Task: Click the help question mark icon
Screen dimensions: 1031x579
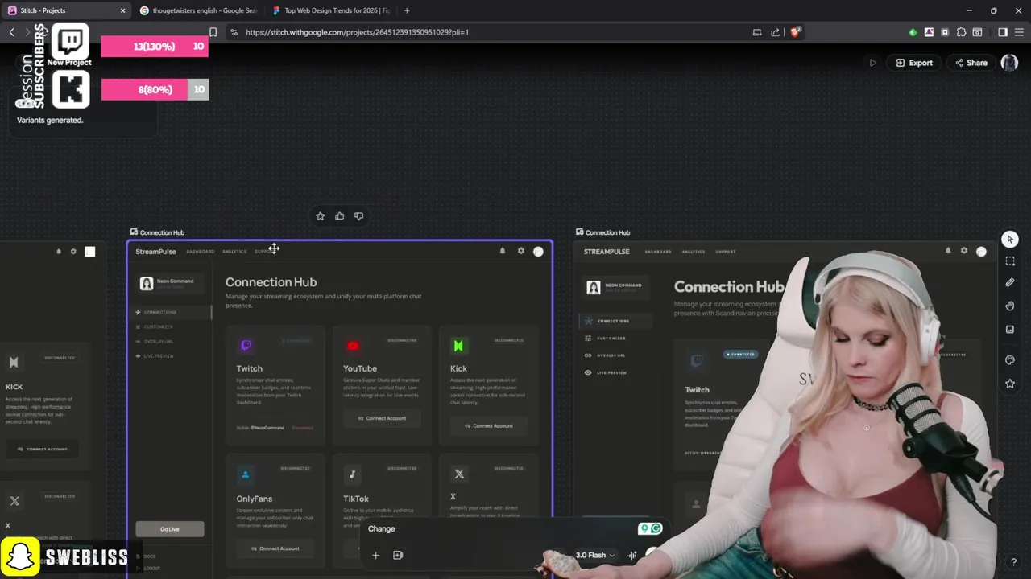Action: click(x=1014, y=562)
